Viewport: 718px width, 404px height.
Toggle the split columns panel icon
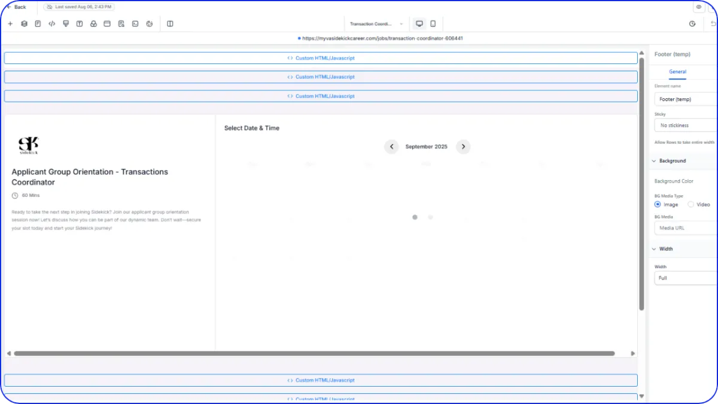click(170, 24)
